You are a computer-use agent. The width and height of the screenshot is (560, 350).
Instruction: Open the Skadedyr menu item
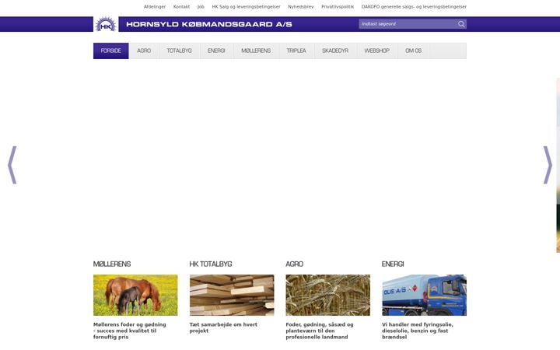click(335, 51)
